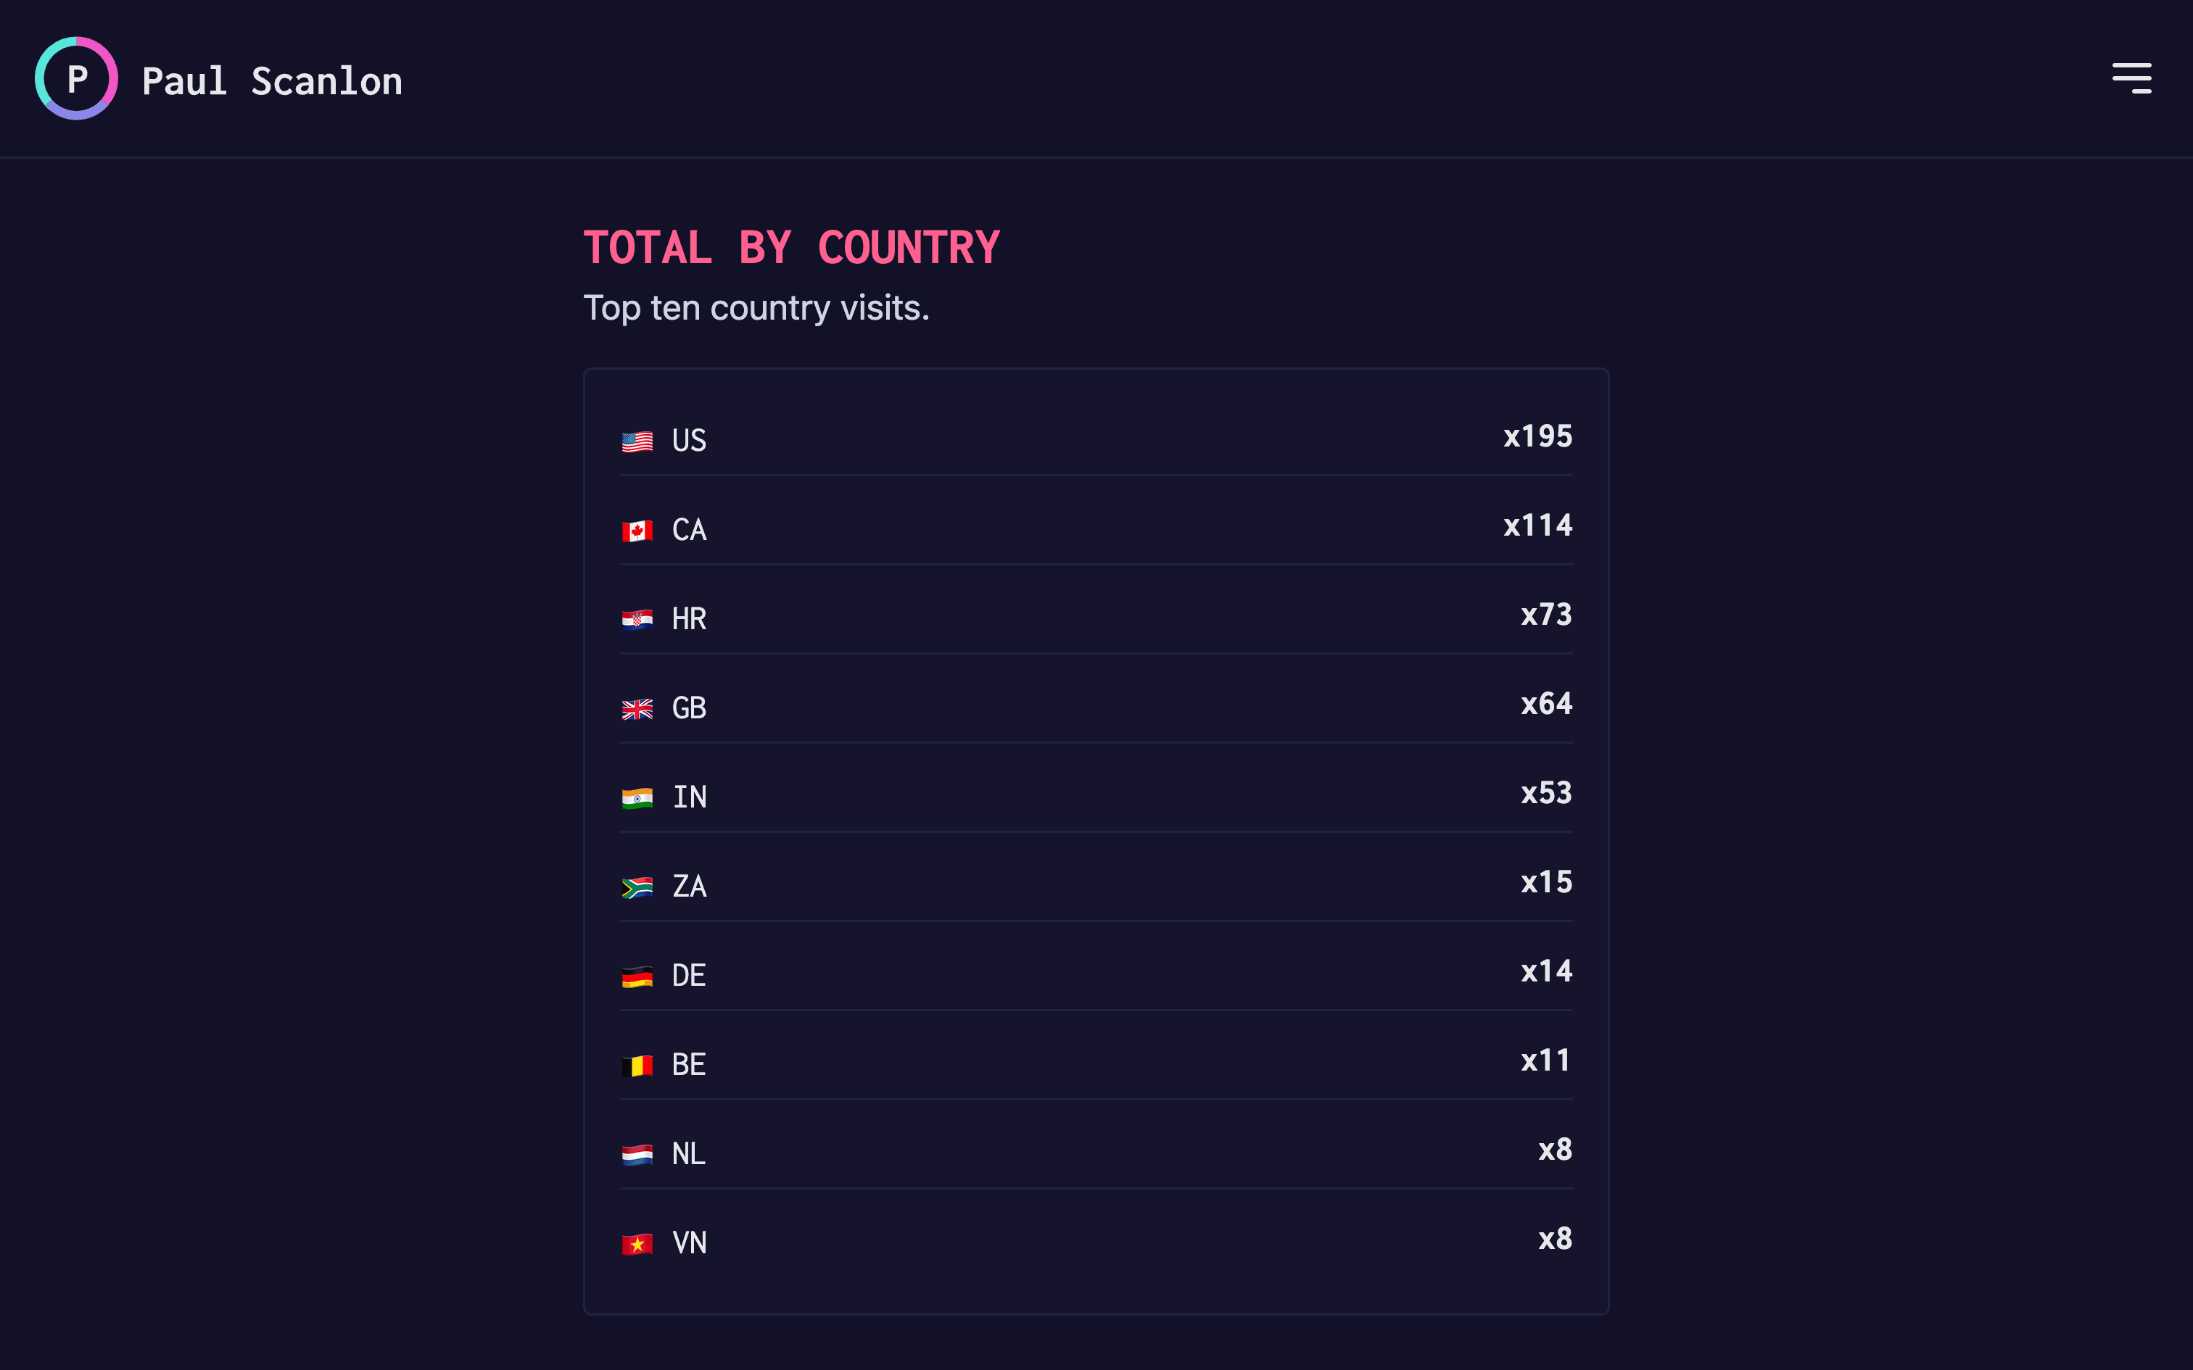Click the circular P avatar logo
Image resolution: width=2193 pixels, height=1370 pixels.
pyautogui.click(x=76, y=78)
